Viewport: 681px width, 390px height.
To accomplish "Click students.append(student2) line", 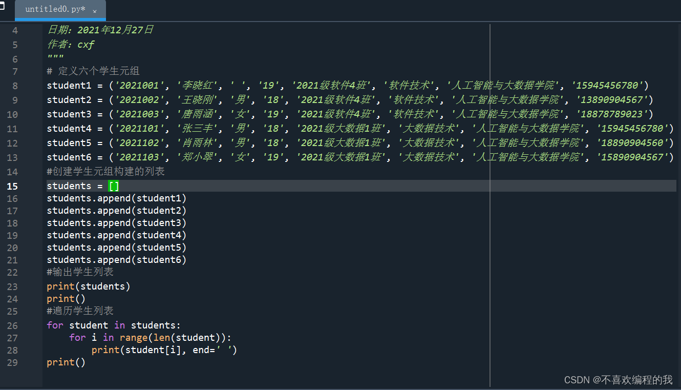I will coord(117,210).
